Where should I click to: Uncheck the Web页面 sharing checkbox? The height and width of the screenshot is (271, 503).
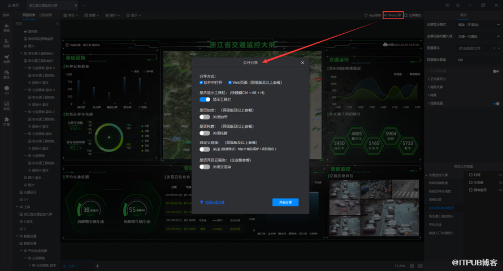click(x=230, y=82)
